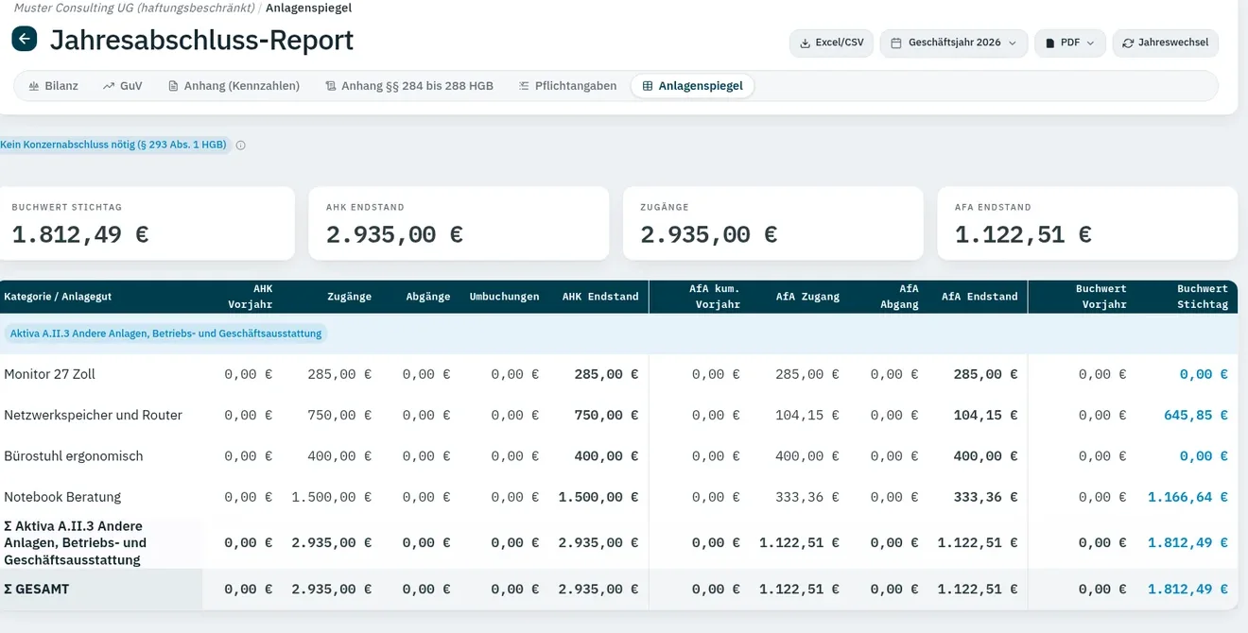Click the AHK Endstand summary card
Viewport: 1248px width, 633px height.
click(x=459, y=223)
